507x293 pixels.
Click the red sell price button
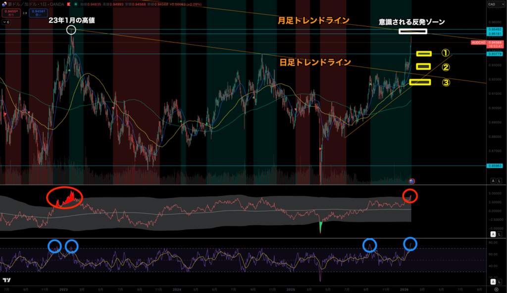point(10,12)
